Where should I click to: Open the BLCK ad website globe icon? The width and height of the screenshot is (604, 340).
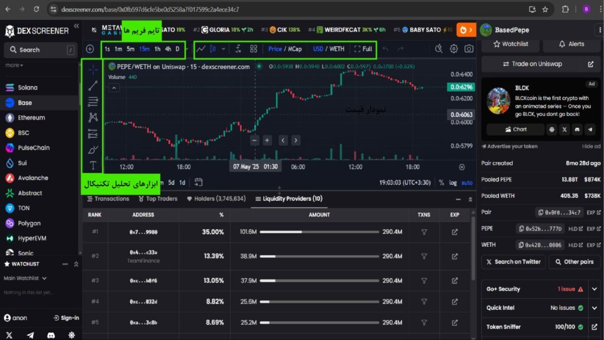552,130
